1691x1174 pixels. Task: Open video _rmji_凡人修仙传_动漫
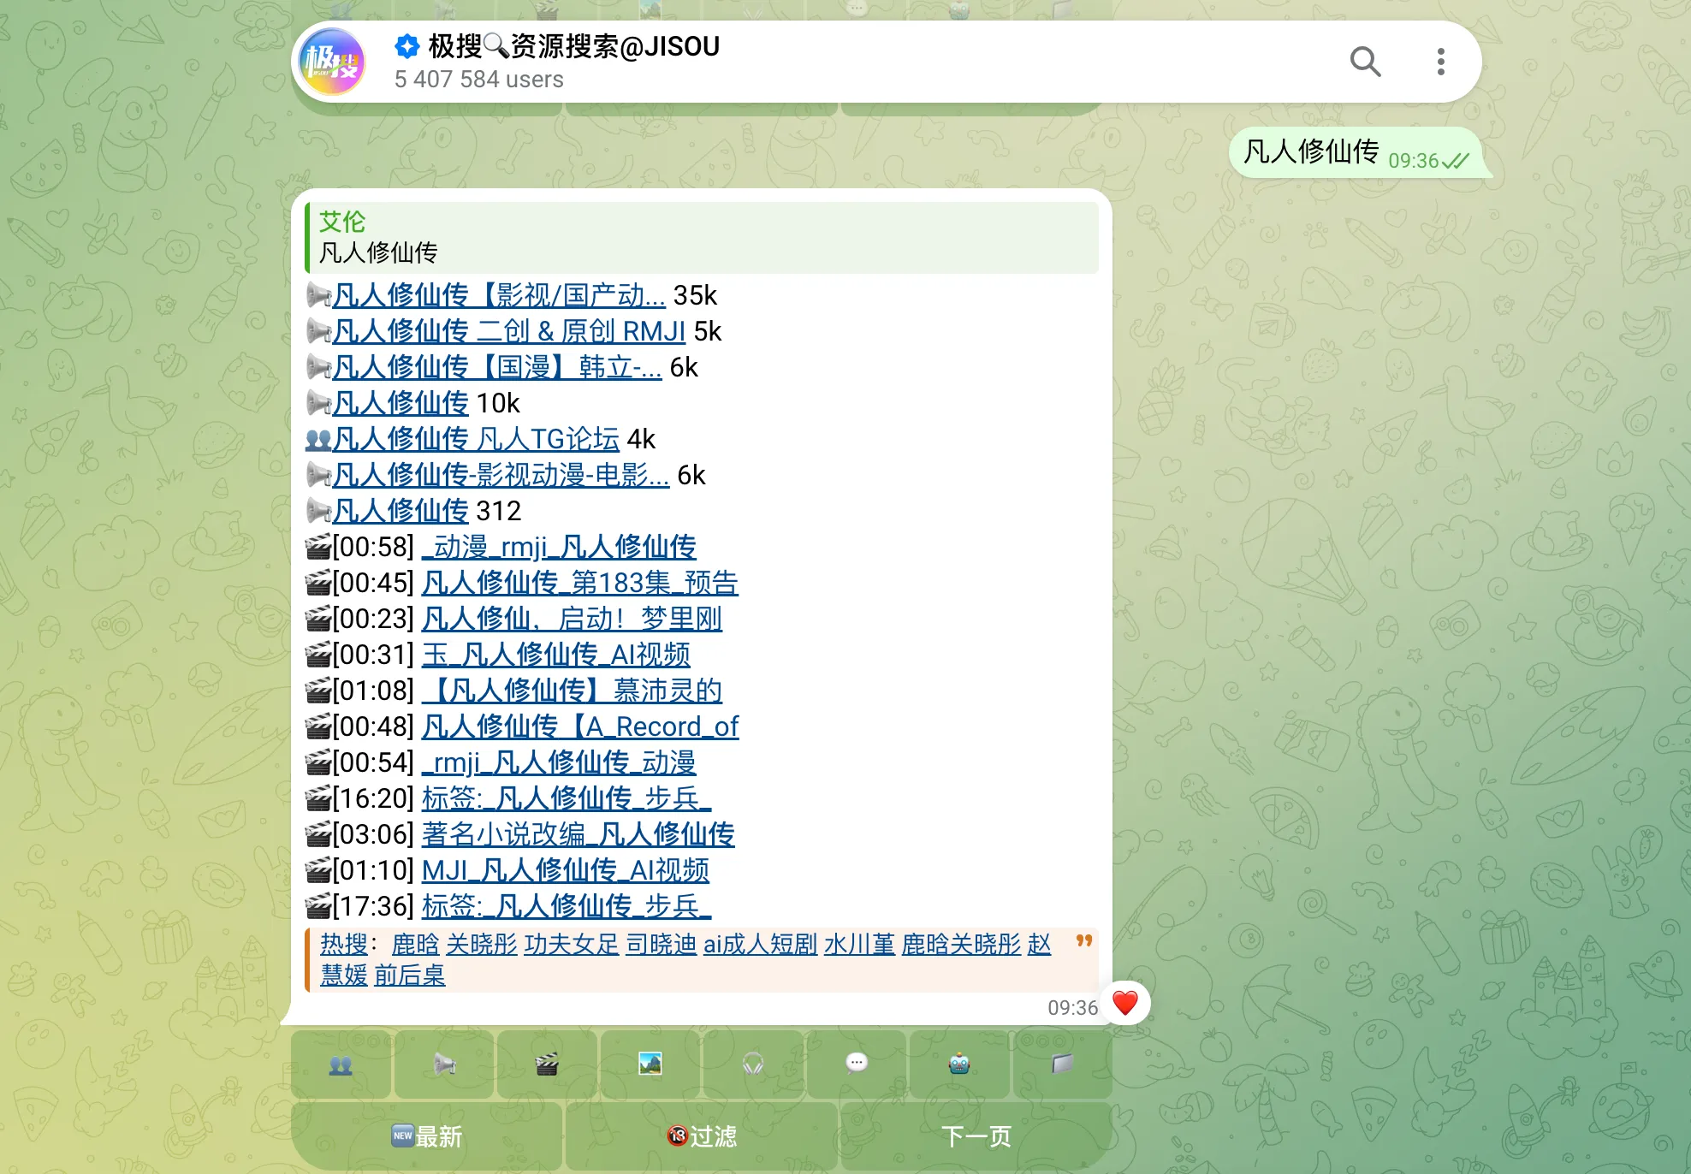point(559,762)
